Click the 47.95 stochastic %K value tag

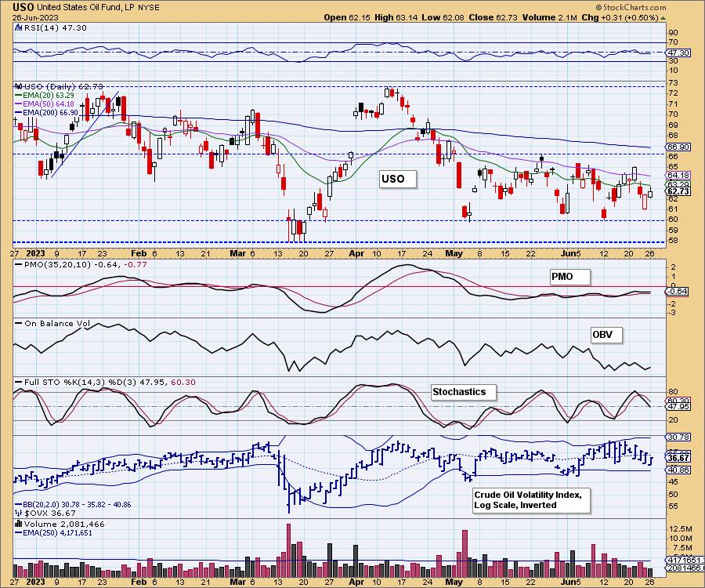[678, 406]
